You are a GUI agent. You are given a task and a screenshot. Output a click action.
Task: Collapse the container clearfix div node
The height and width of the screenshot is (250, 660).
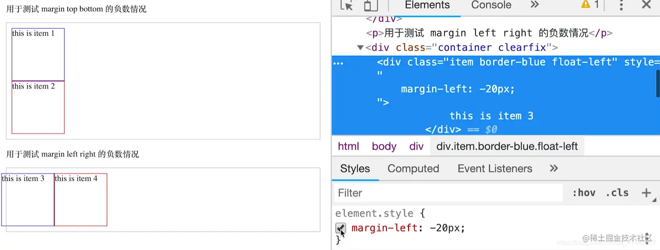tap(360, 47)
